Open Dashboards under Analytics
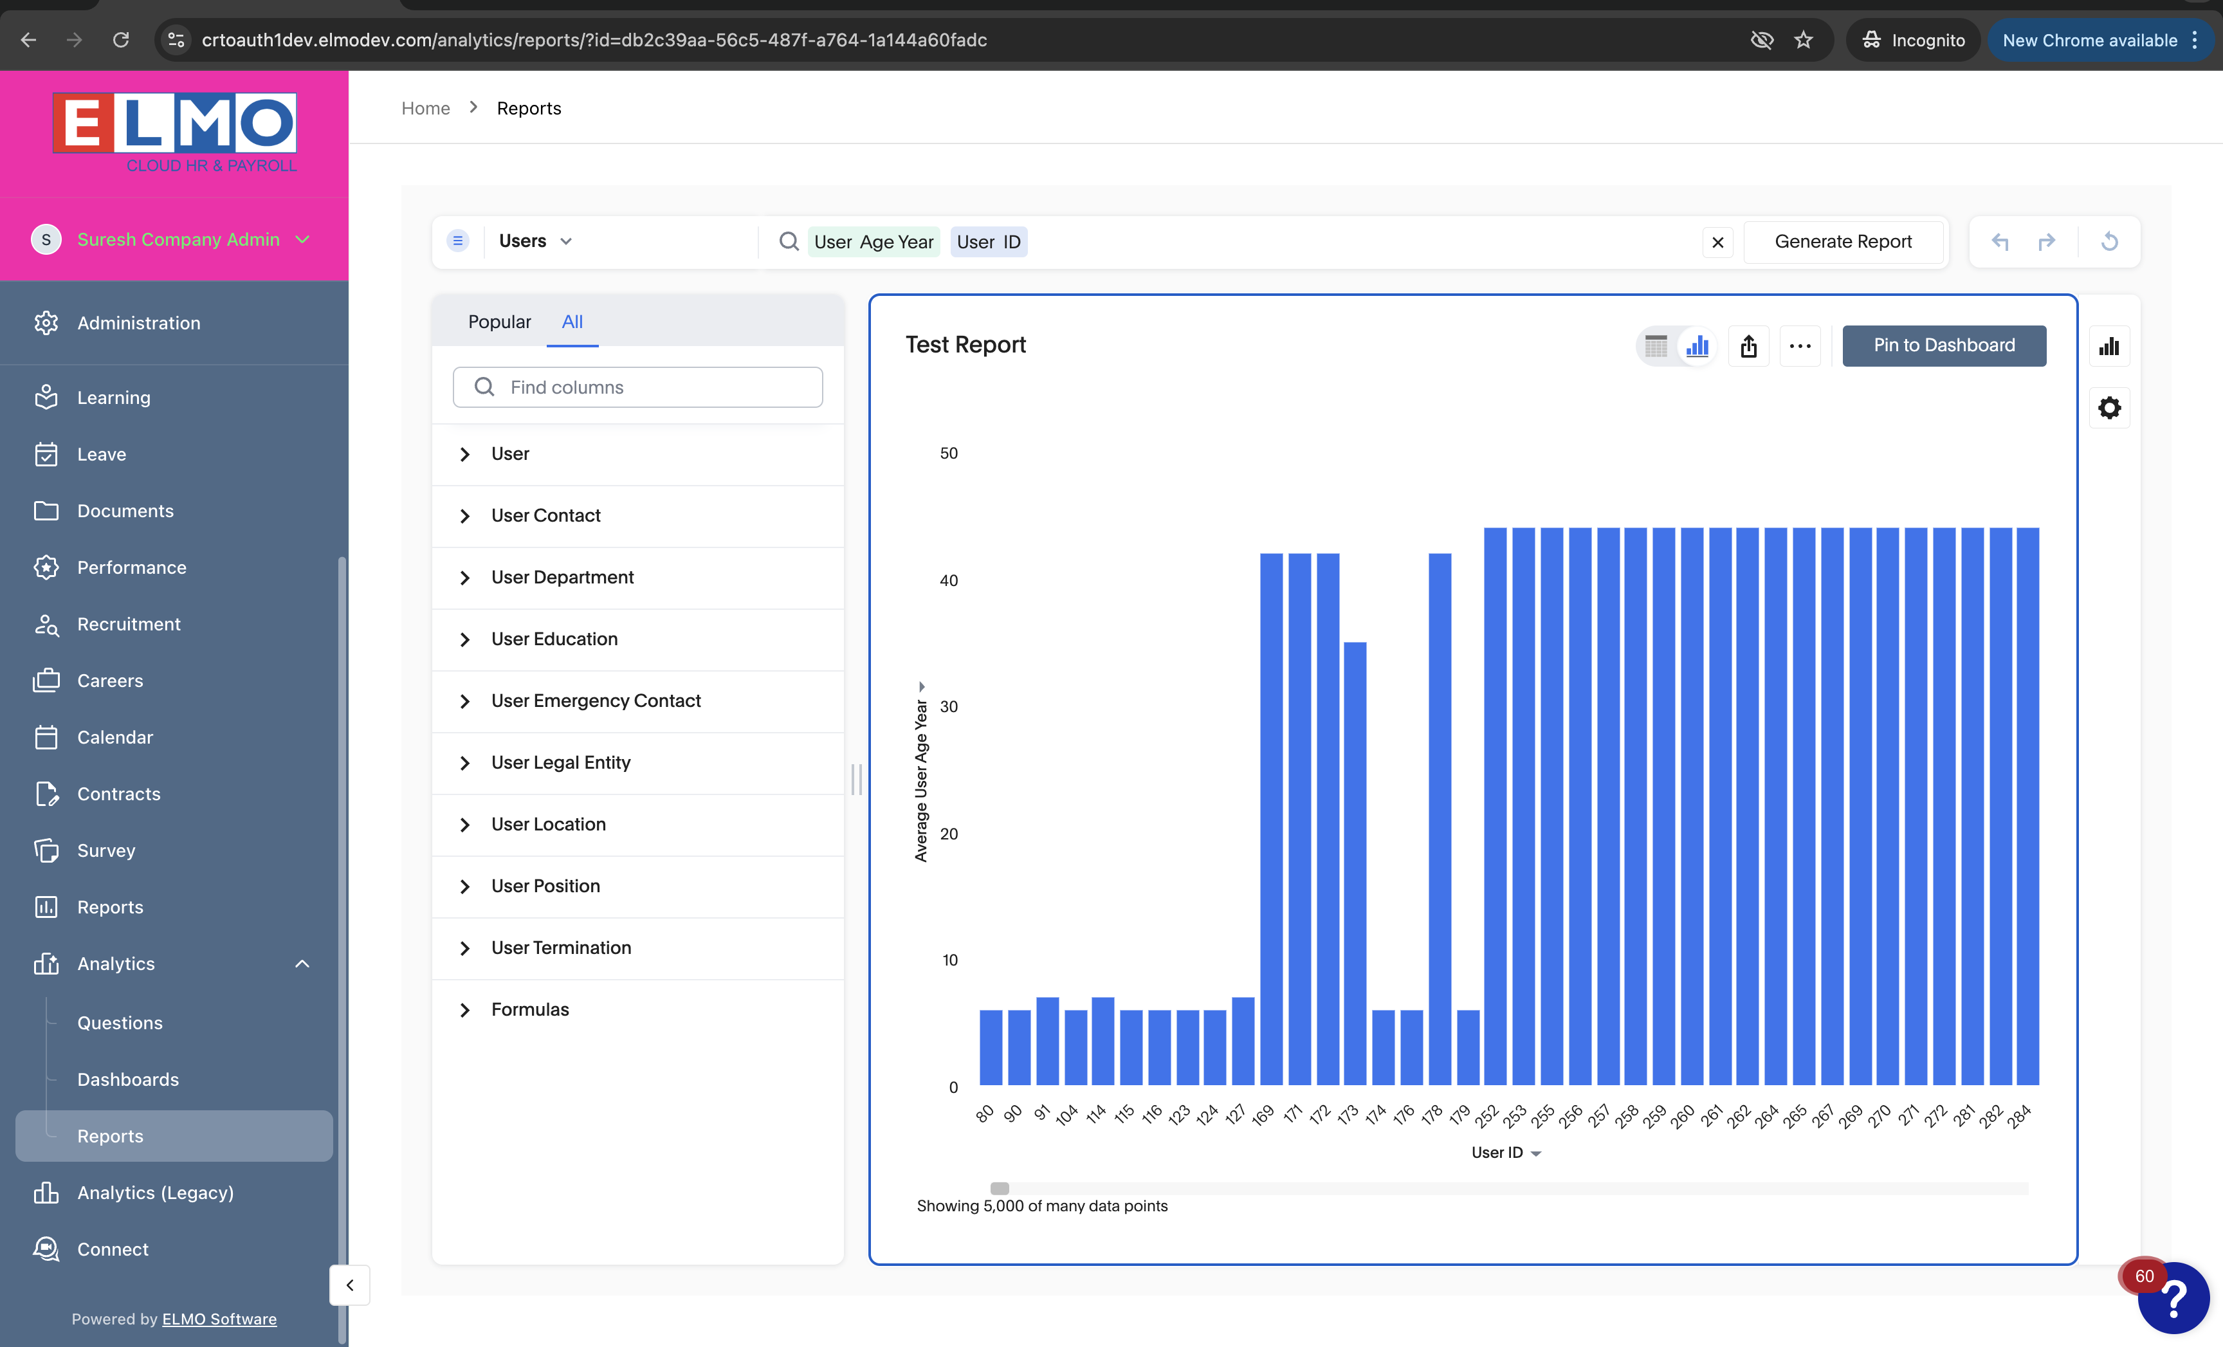The height and width of the screenshot is (1347, 2223). click(128, 1080)
